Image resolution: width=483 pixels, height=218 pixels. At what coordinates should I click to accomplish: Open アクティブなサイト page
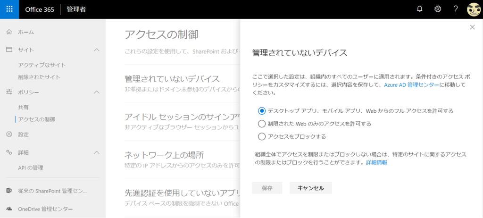tap(42, 65)
